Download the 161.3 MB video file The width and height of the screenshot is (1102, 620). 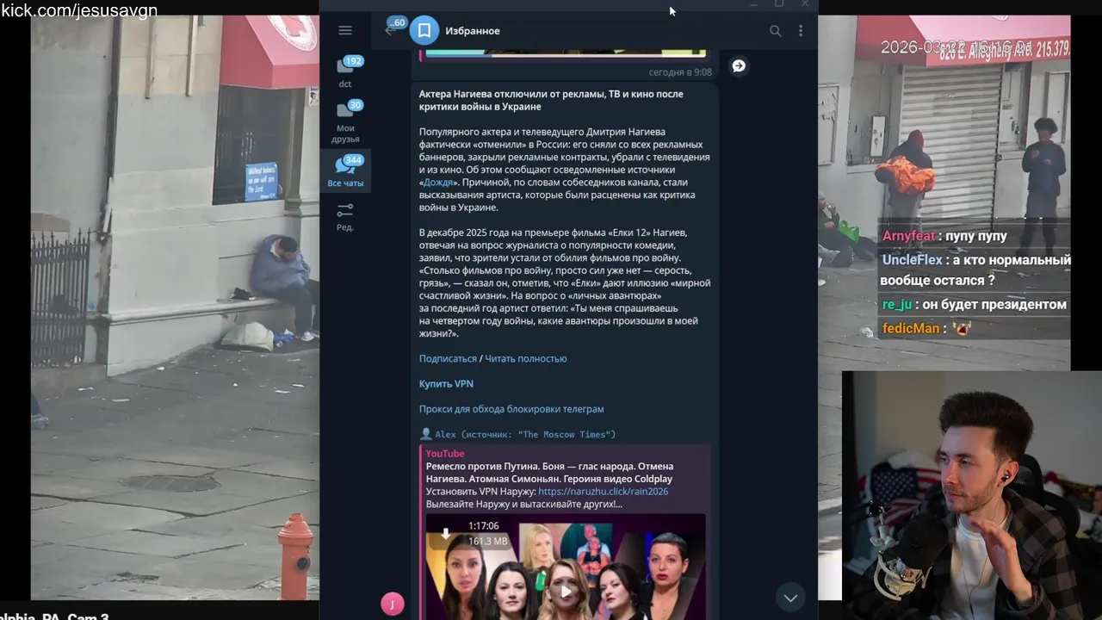(x=445, y=534)
